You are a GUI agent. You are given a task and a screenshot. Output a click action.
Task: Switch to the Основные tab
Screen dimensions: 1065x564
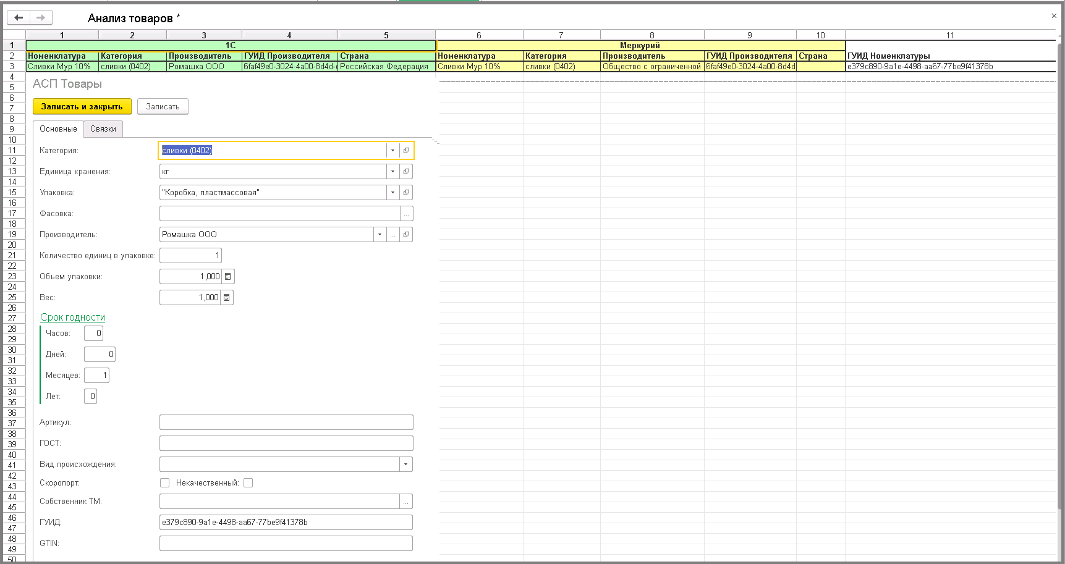pyautogui.click(x=58, y=128)
